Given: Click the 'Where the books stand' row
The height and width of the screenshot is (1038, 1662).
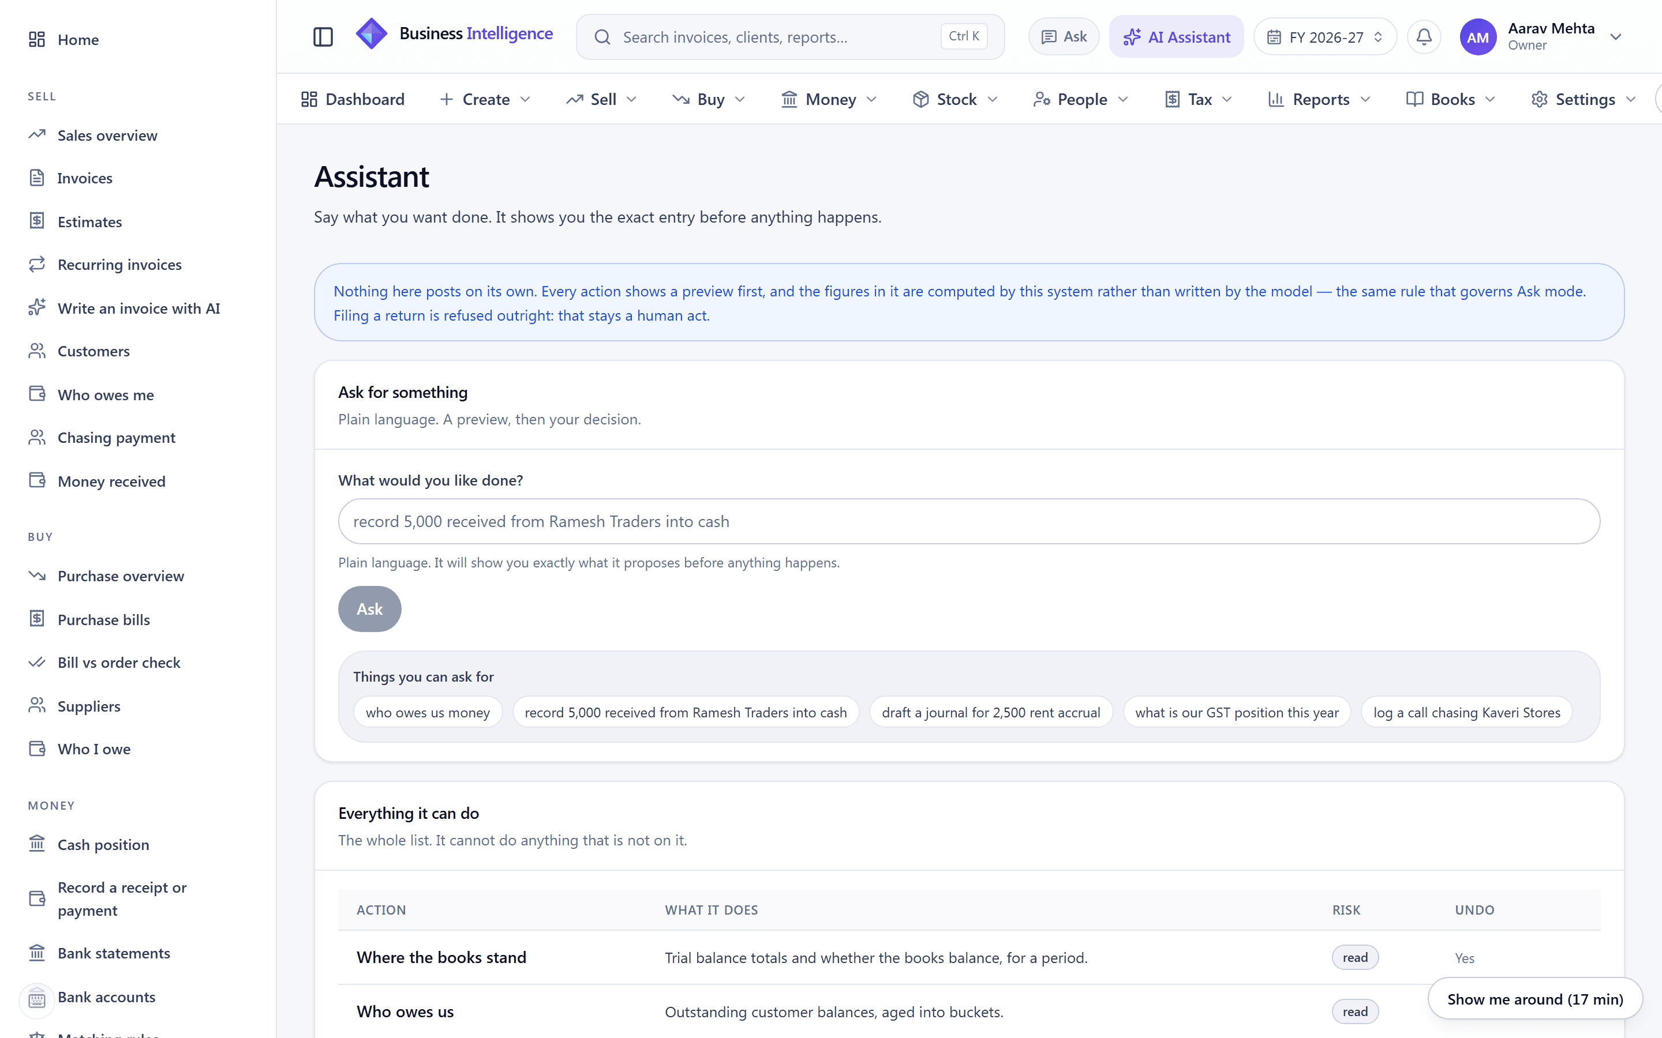Looking at the screenshot, I should (969, 958).
